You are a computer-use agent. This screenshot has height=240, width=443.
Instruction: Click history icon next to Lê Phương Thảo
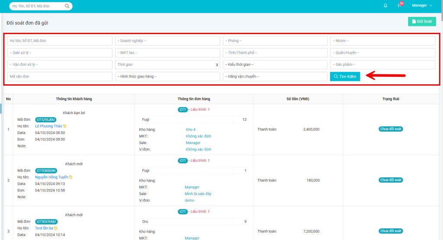64,126
